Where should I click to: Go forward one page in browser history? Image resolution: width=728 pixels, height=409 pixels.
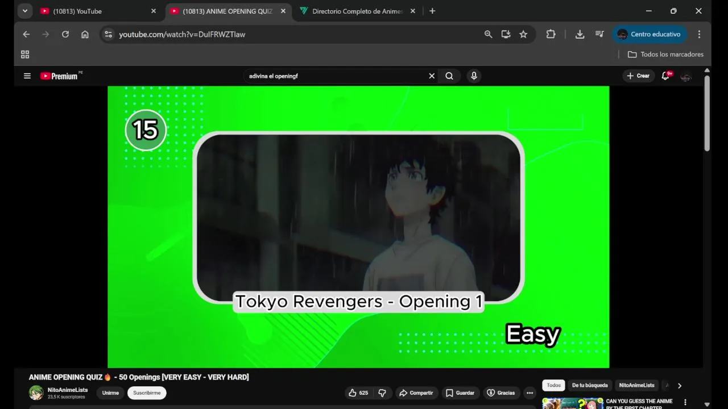45,34
